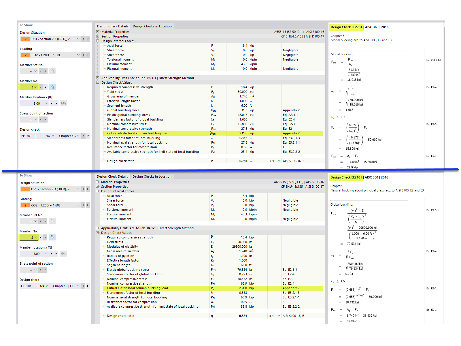Open member location 3.00 dropdown in upper panel

tap(47, 103)
